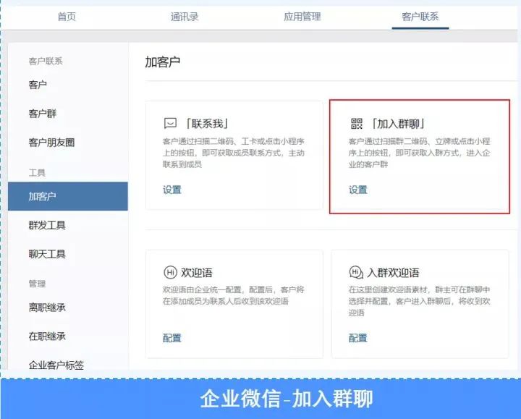The image size is (521, 419).
Task: Click the 入群欢迎语 card title
Action: coord(393,273)
